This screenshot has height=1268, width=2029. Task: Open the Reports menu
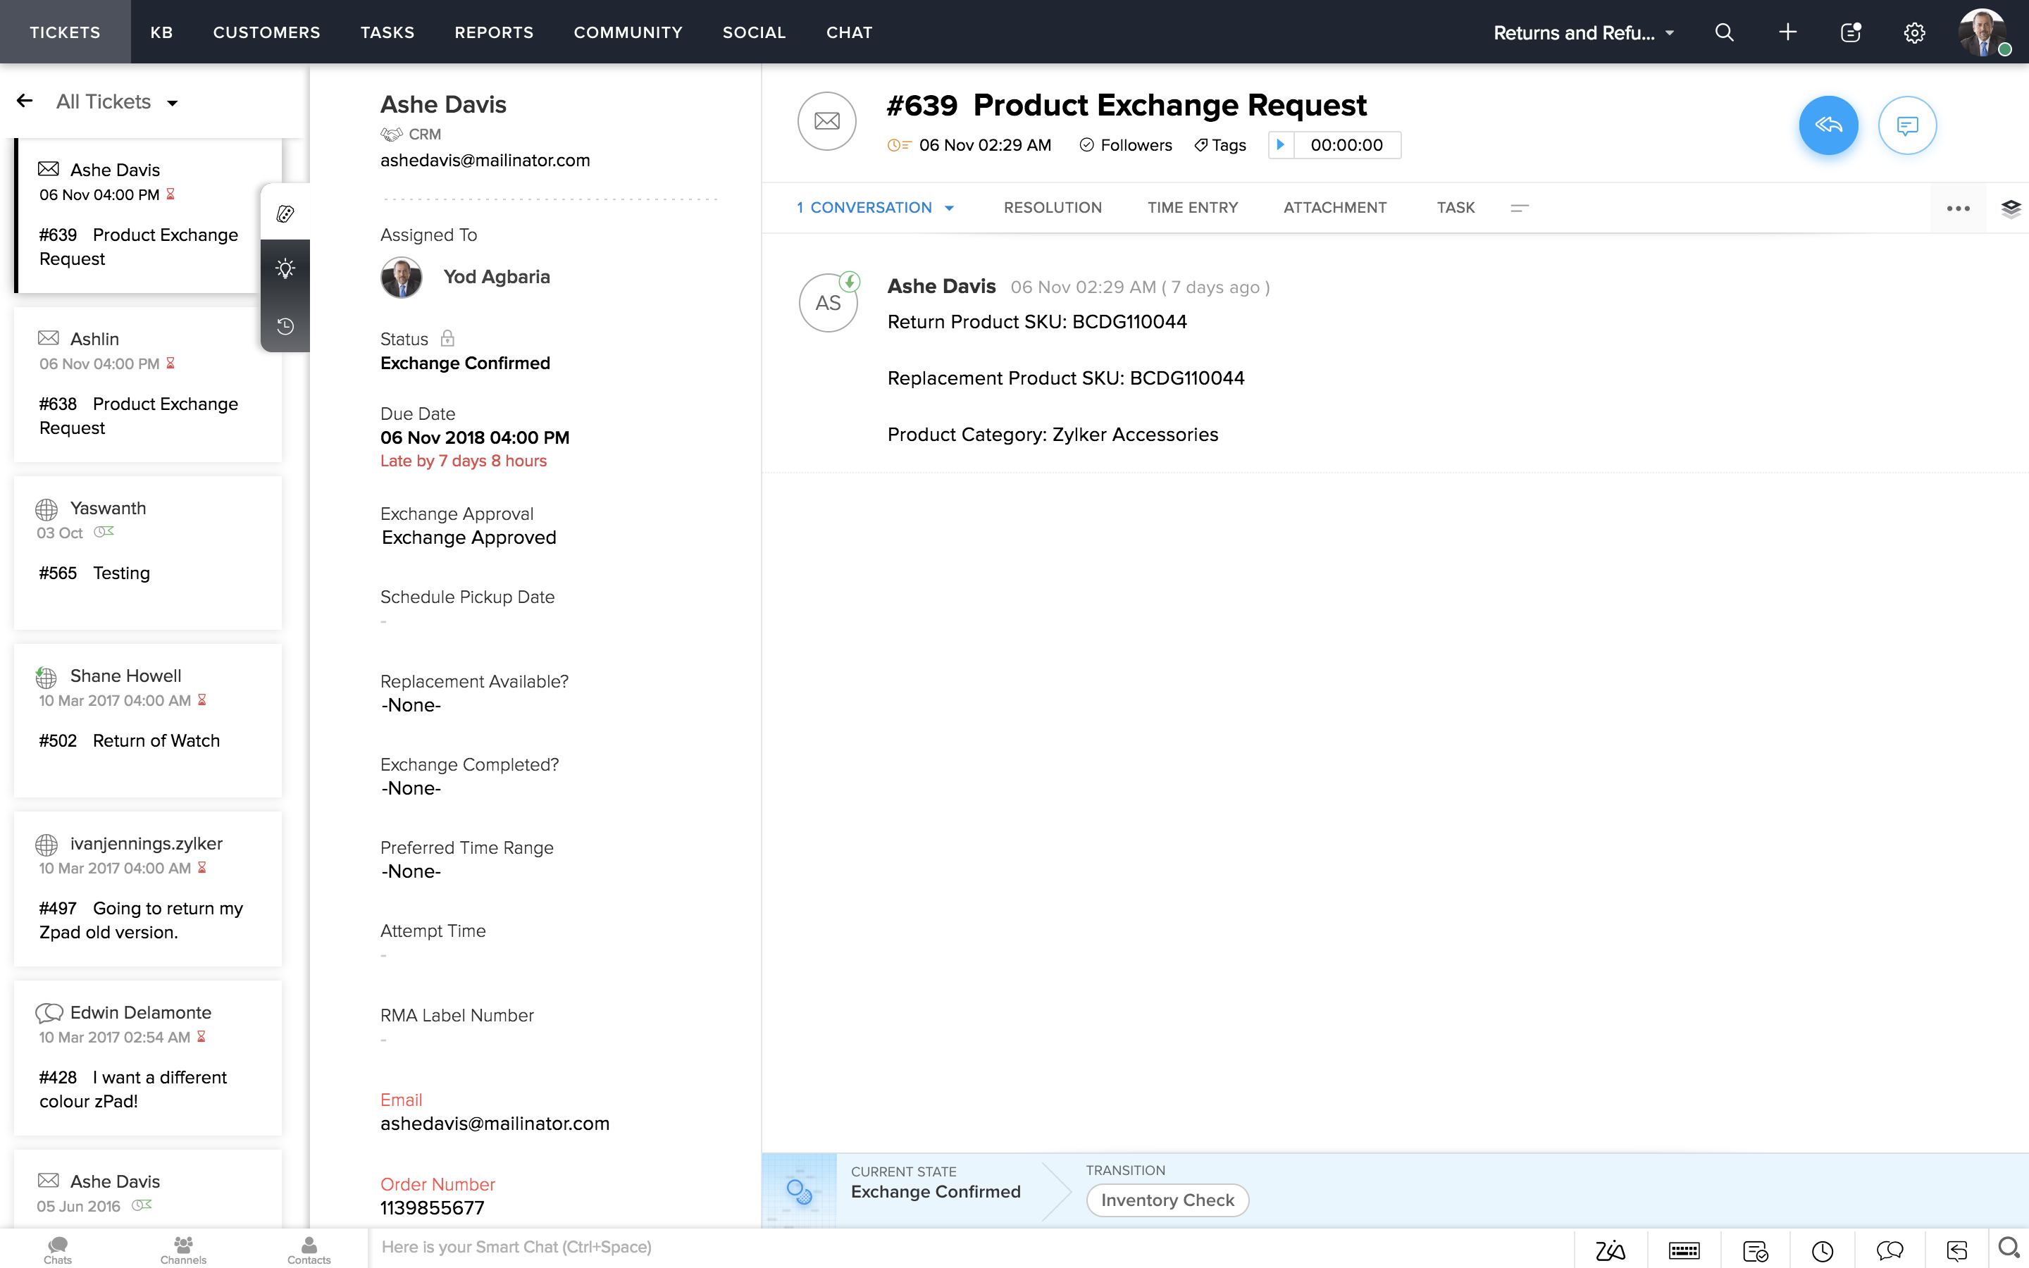494,32
